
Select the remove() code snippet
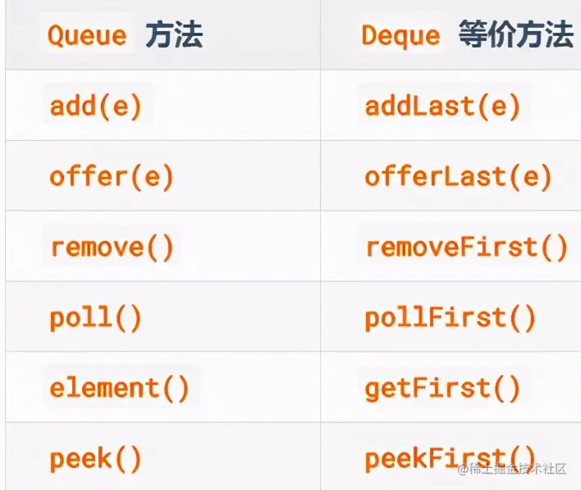112,247
